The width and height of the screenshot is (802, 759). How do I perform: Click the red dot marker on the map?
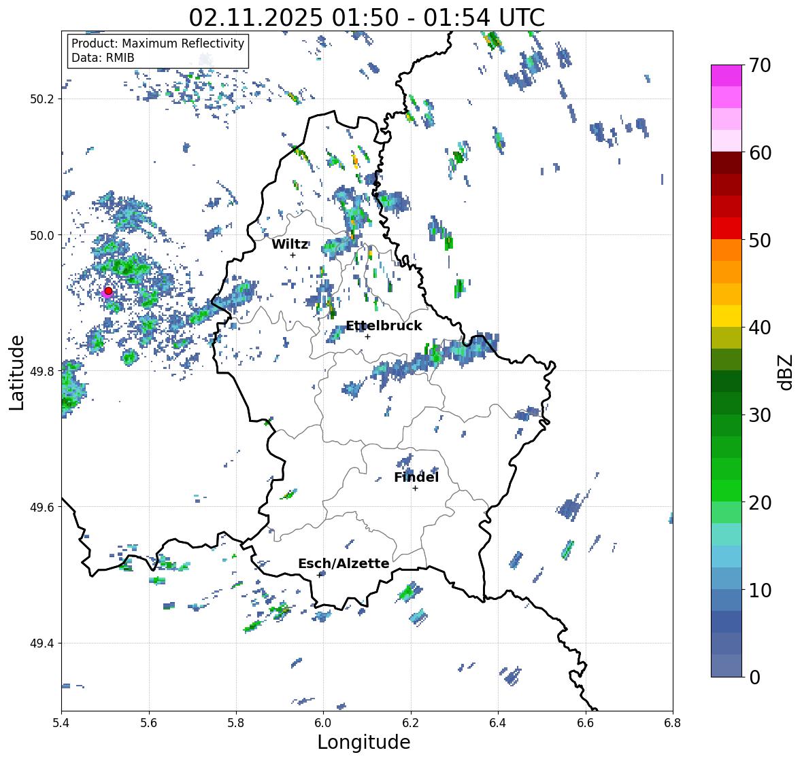108,291
